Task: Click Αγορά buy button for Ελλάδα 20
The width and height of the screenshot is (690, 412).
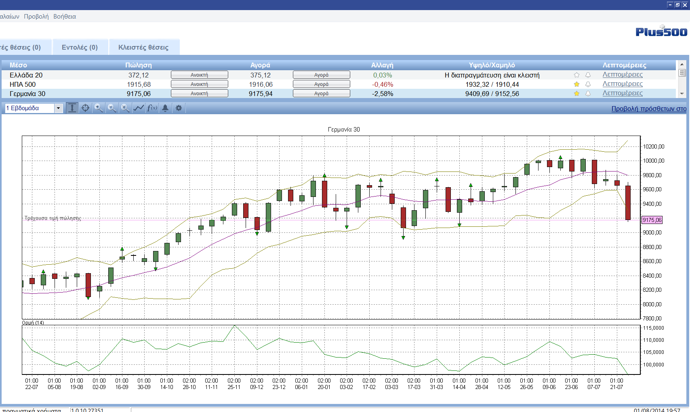Action: tap(322, 75)
